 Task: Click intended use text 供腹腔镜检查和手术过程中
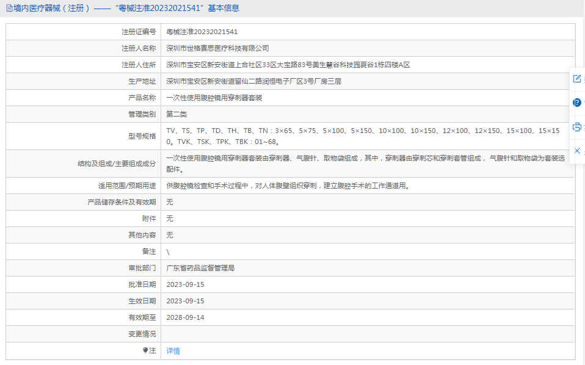click(288, 186)
